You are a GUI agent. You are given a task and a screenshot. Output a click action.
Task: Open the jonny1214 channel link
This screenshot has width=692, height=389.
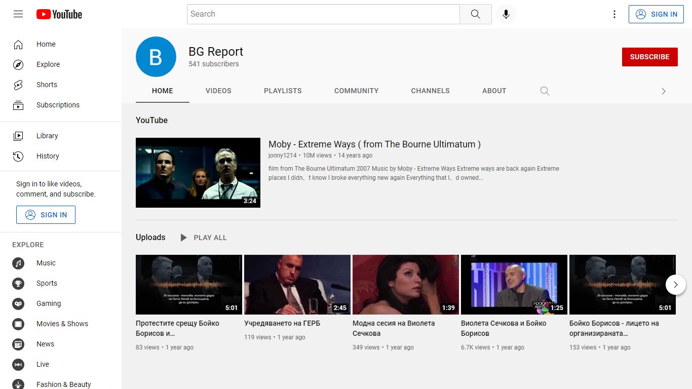pos(283,155)
